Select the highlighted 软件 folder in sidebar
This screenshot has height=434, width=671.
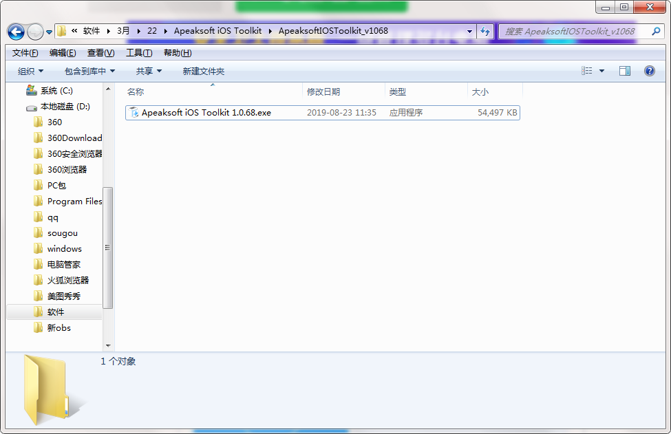(55, 312)
